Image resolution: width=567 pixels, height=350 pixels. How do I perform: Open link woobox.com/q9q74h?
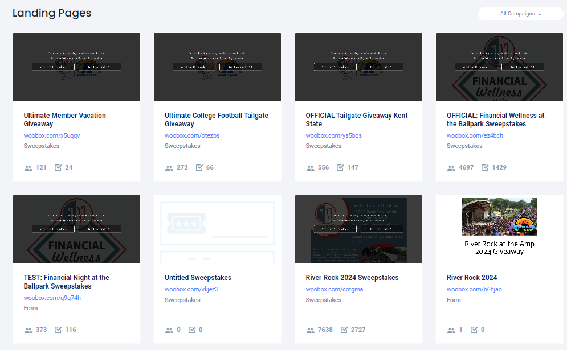coord(52,298)
